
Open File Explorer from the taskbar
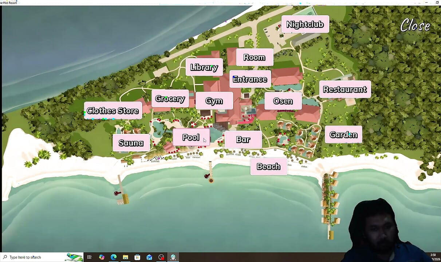pyautogui.click(x=125, y=257)
